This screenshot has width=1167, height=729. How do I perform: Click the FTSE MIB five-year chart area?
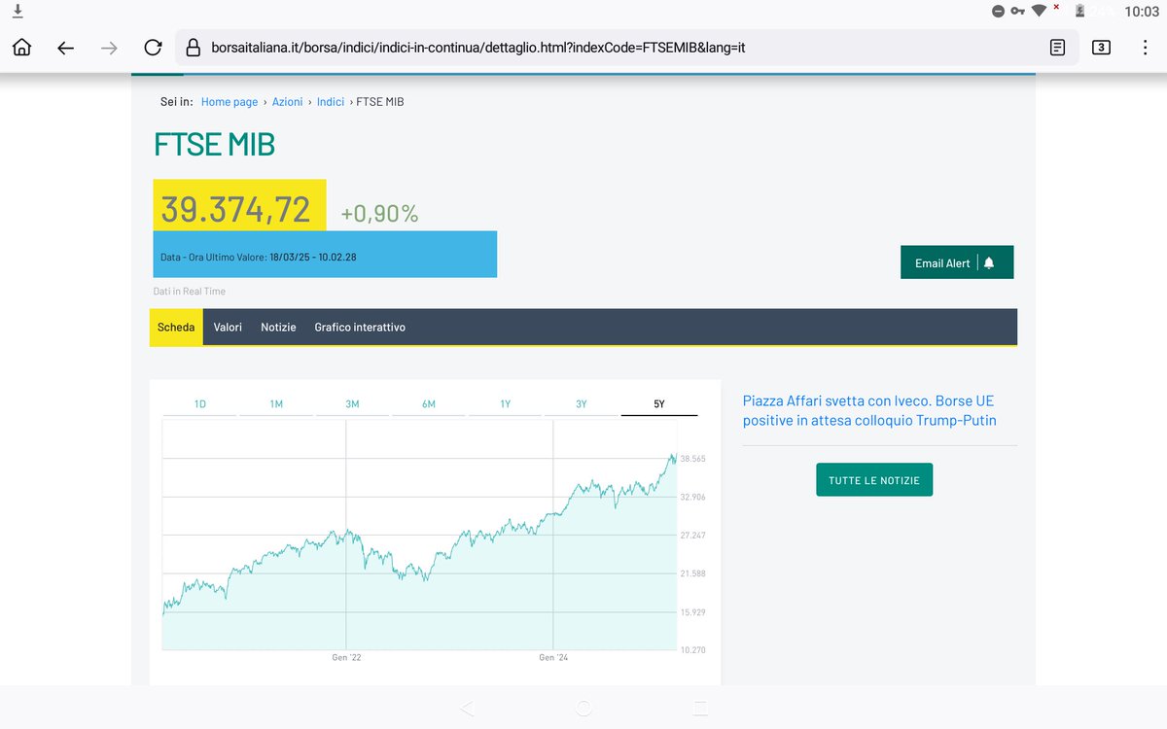pos(419,535)
